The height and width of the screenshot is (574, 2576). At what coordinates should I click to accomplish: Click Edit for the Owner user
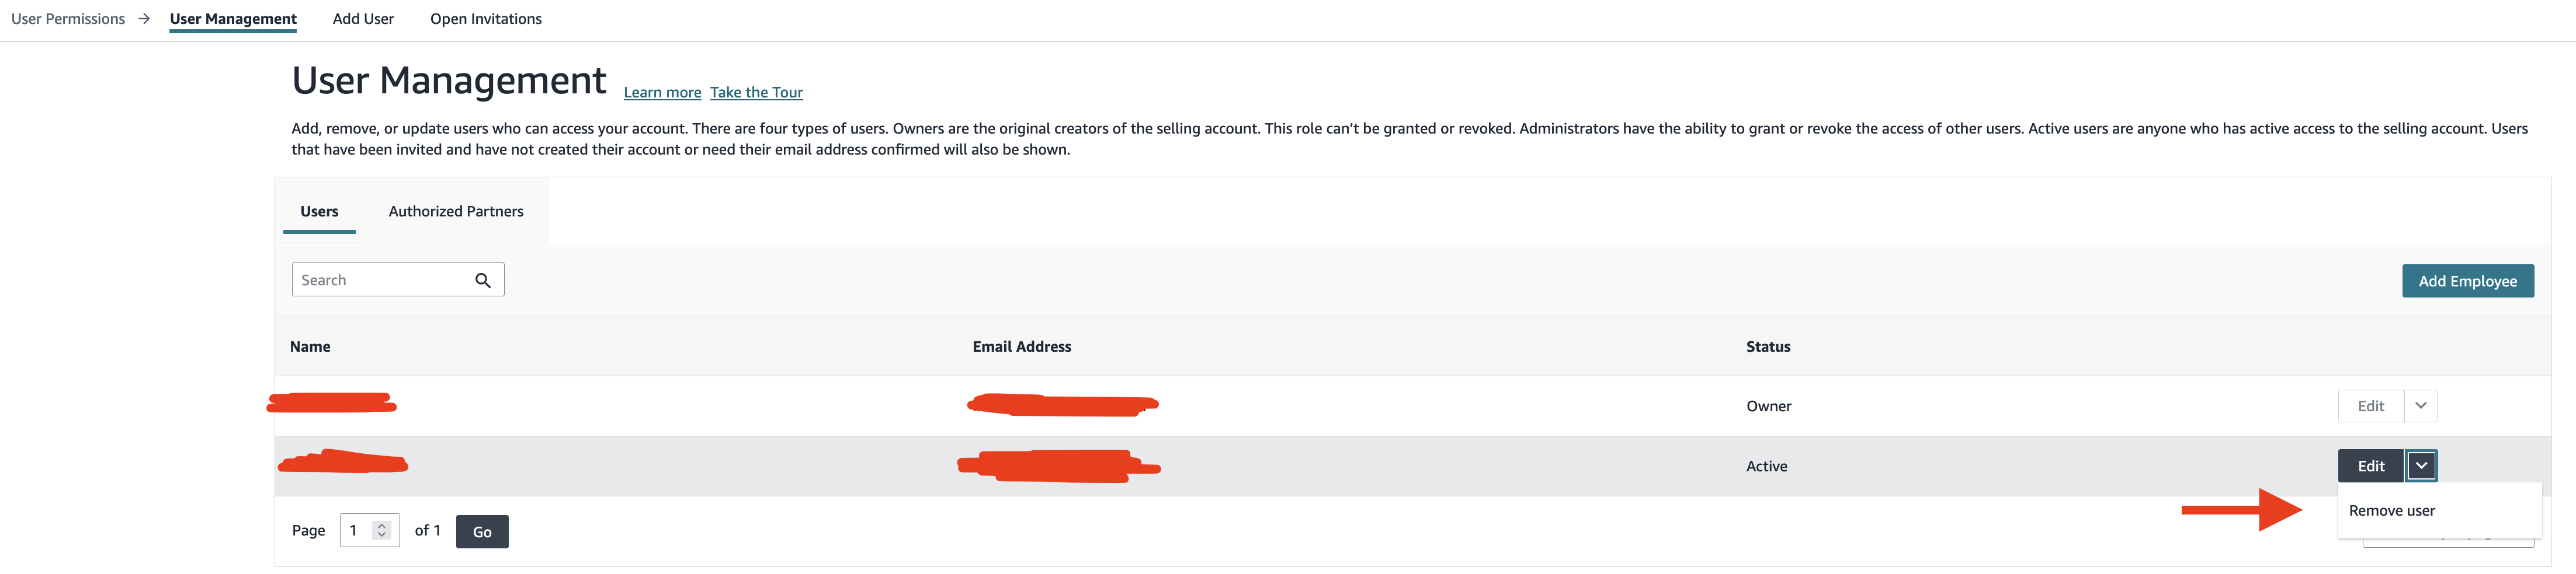pos(2370,407)
